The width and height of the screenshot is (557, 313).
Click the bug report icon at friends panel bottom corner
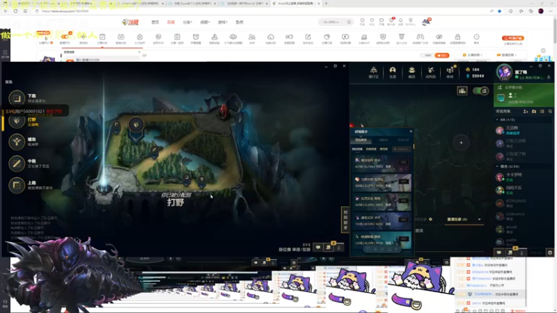(x=550, y=252)
